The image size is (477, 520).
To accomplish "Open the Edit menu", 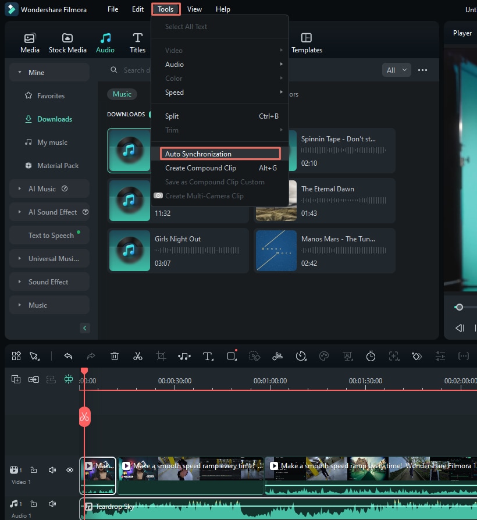I will [138, 9].
